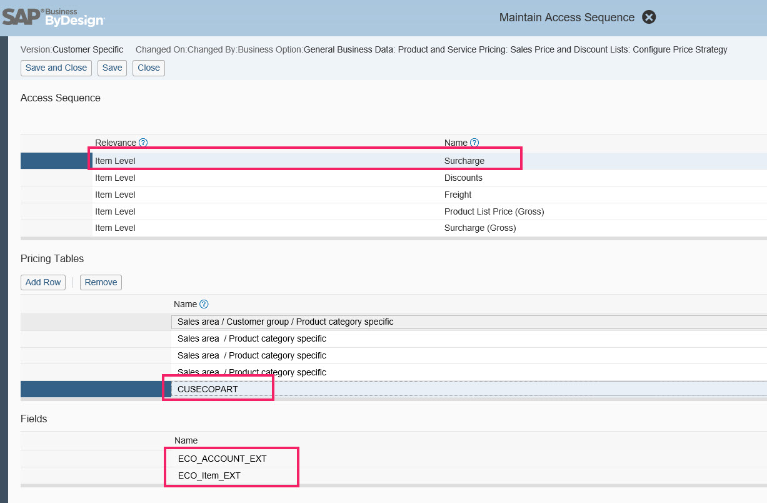The height and width of the screenshot is (503, 767).
Task: Click the Fields Name column header
Action: [186, 440]
